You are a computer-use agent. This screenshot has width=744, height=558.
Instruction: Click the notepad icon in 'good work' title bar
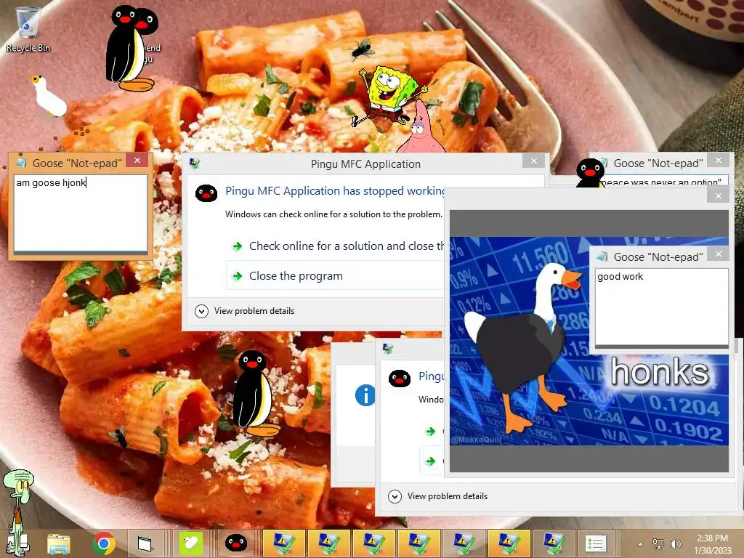(602, 256)
